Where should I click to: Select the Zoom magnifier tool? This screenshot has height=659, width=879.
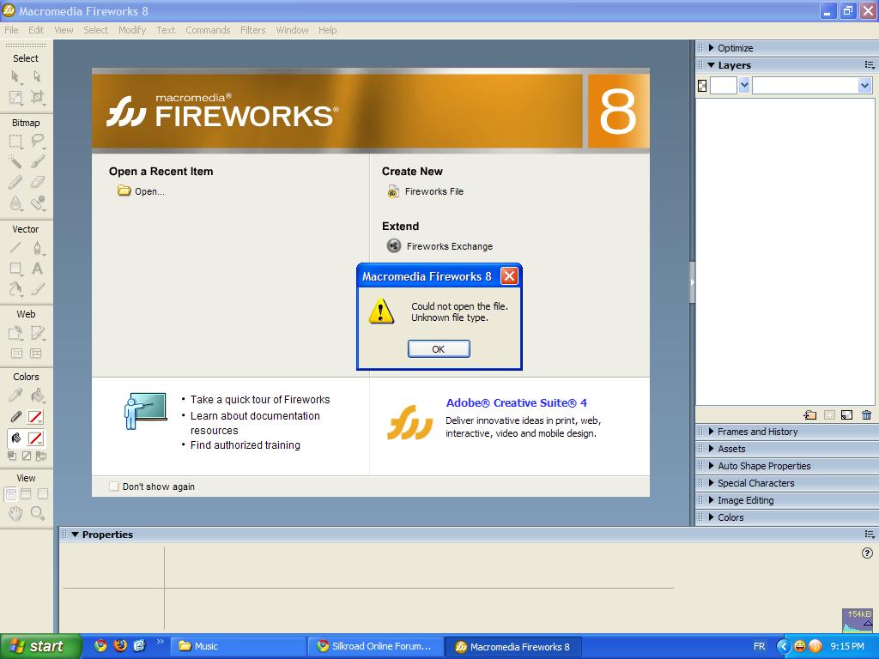[37, 513]
